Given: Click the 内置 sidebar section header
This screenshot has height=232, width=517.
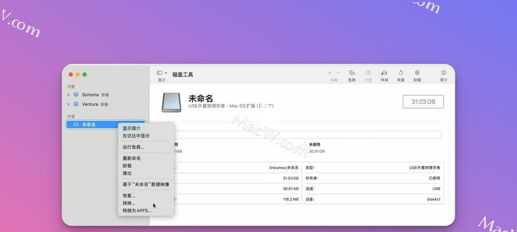Looking at the screenshot, I should [71, 86].
